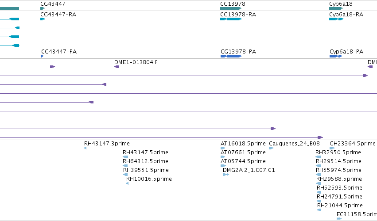Select the CG13978-PA protein feature

pos(231,56)
